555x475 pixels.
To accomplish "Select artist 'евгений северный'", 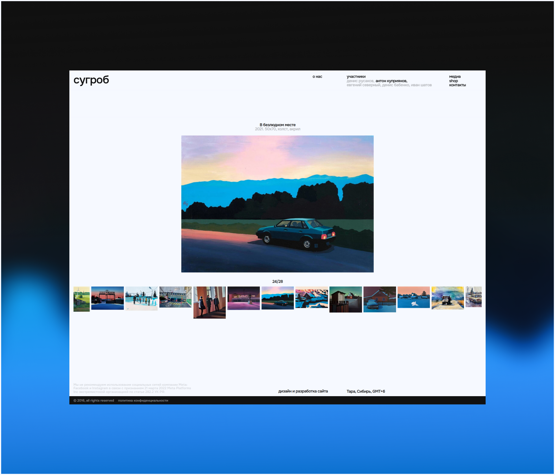I will pyautogui.click(x=363, y=85).
